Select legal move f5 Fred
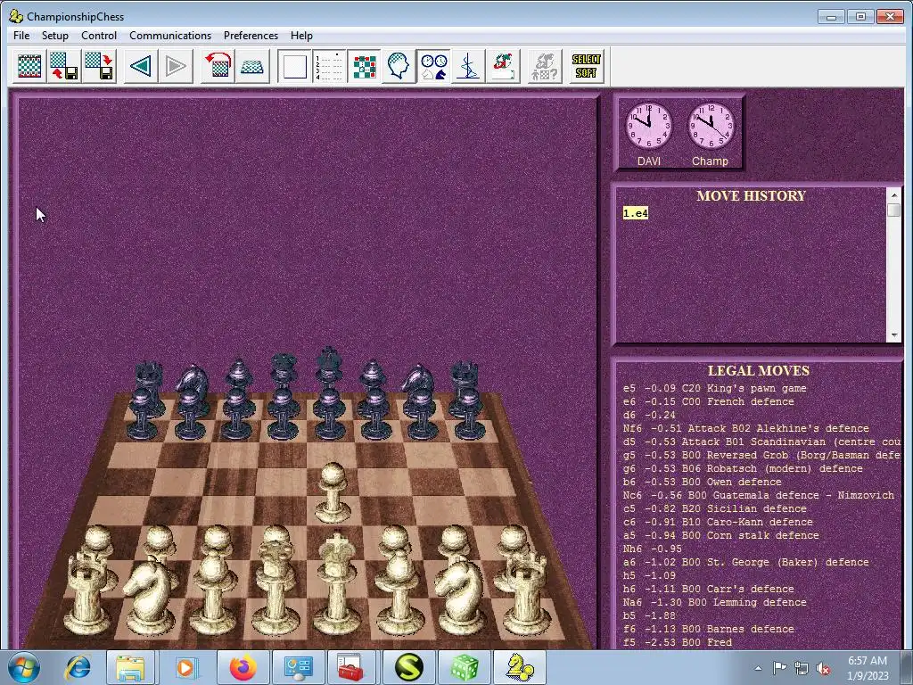Screen dimensions: 913x685 678,643
